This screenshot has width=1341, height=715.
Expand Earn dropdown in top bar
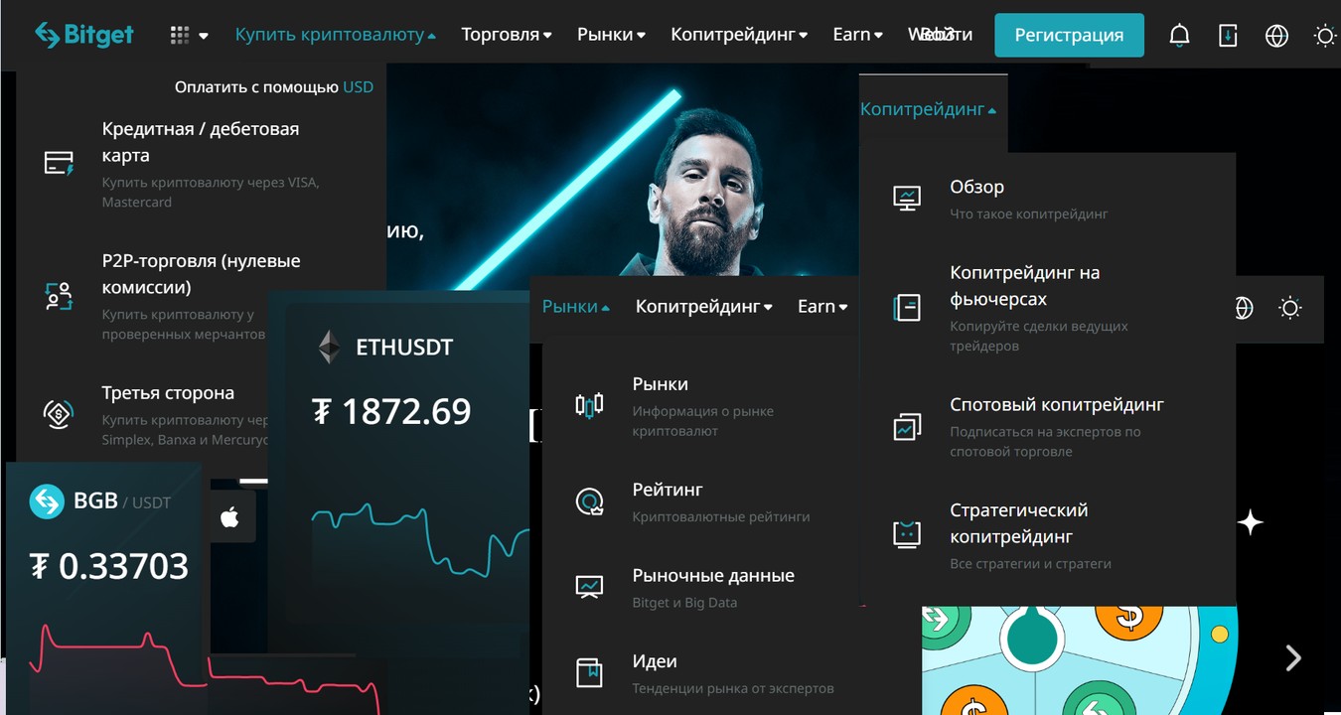(x=858, y=35)
